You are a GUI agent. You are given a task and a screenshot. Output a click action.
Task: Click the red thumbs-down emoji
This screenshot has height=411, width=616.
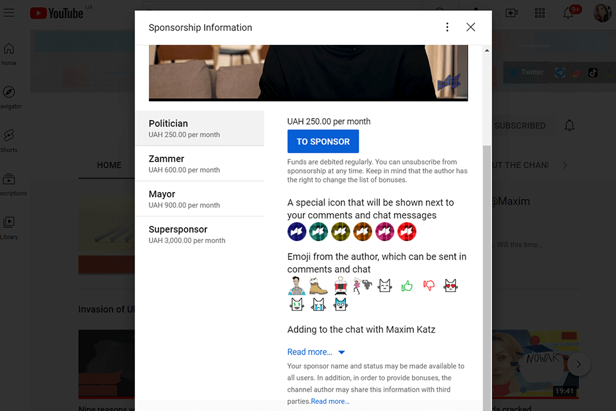[x=429, y=285]
